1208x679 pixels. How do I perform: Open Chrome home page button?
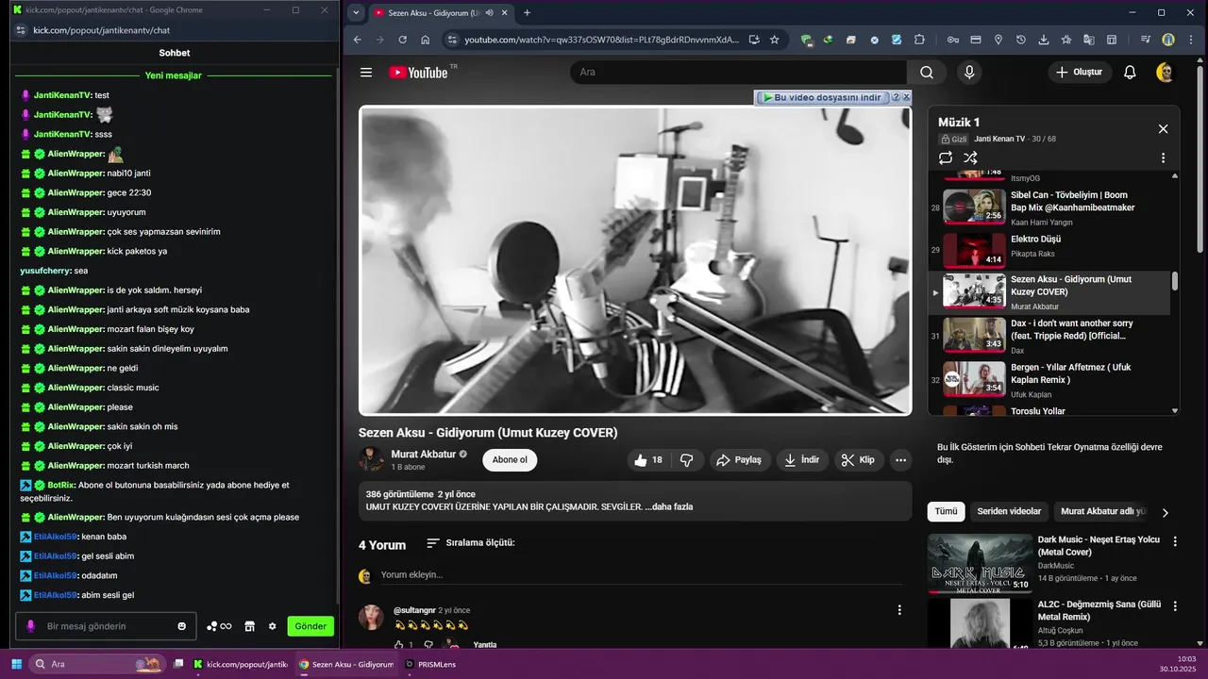point(426,40)
